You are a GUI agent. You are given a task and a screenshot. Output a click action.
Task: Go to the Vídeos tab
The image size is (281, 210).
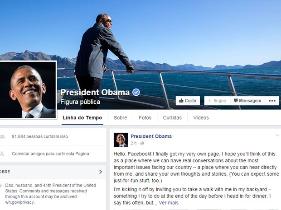pyautogui.click(x=201, y=118)
